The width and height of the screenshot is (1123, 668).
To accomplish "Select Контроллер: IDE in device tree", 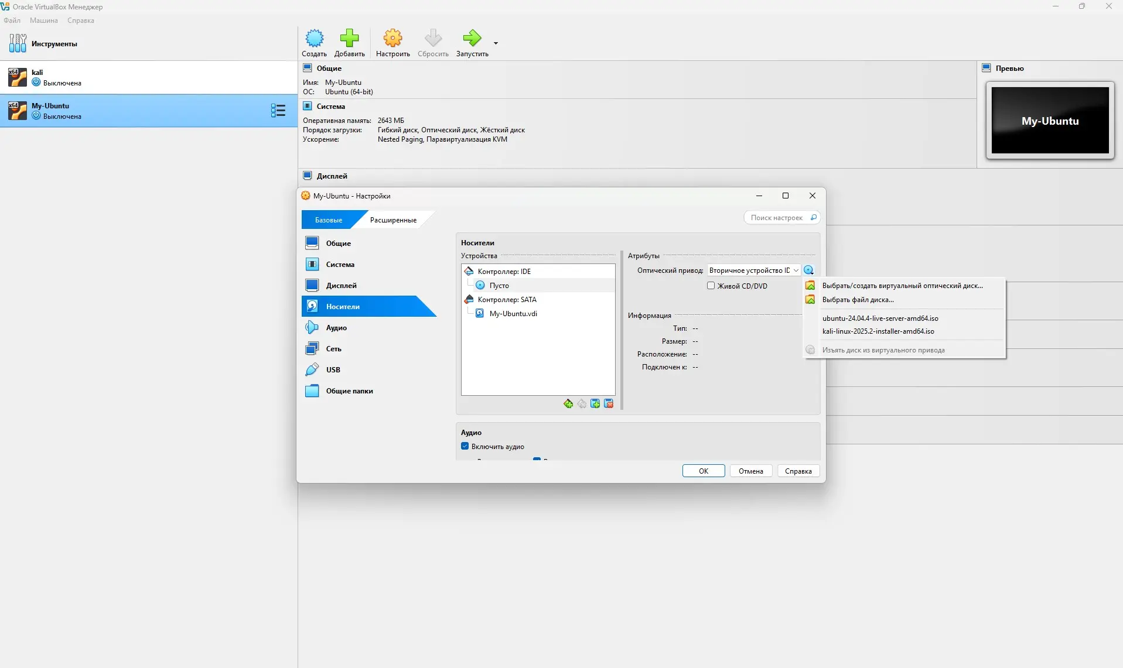I will [x=538, y=271].
